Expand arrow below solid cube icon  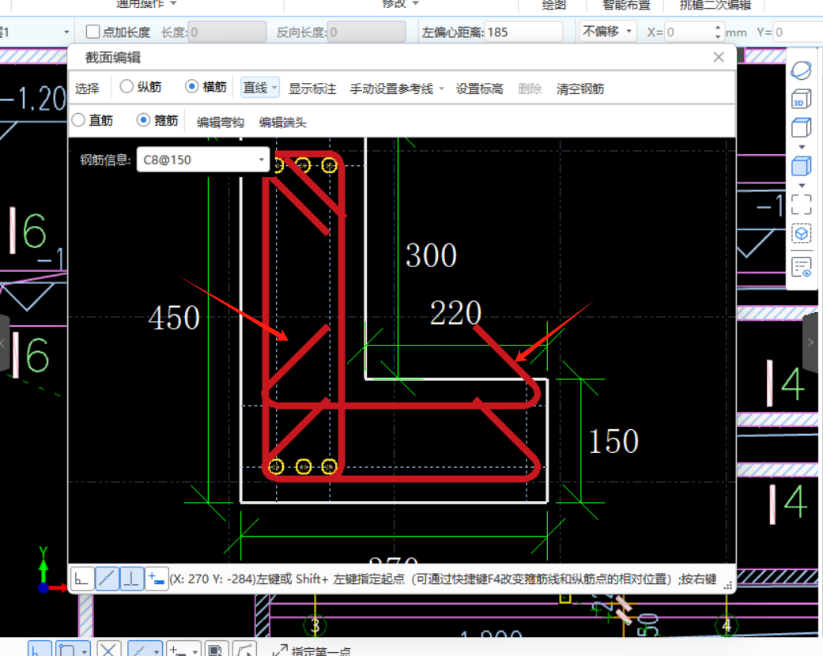click(x=802, y=185)
